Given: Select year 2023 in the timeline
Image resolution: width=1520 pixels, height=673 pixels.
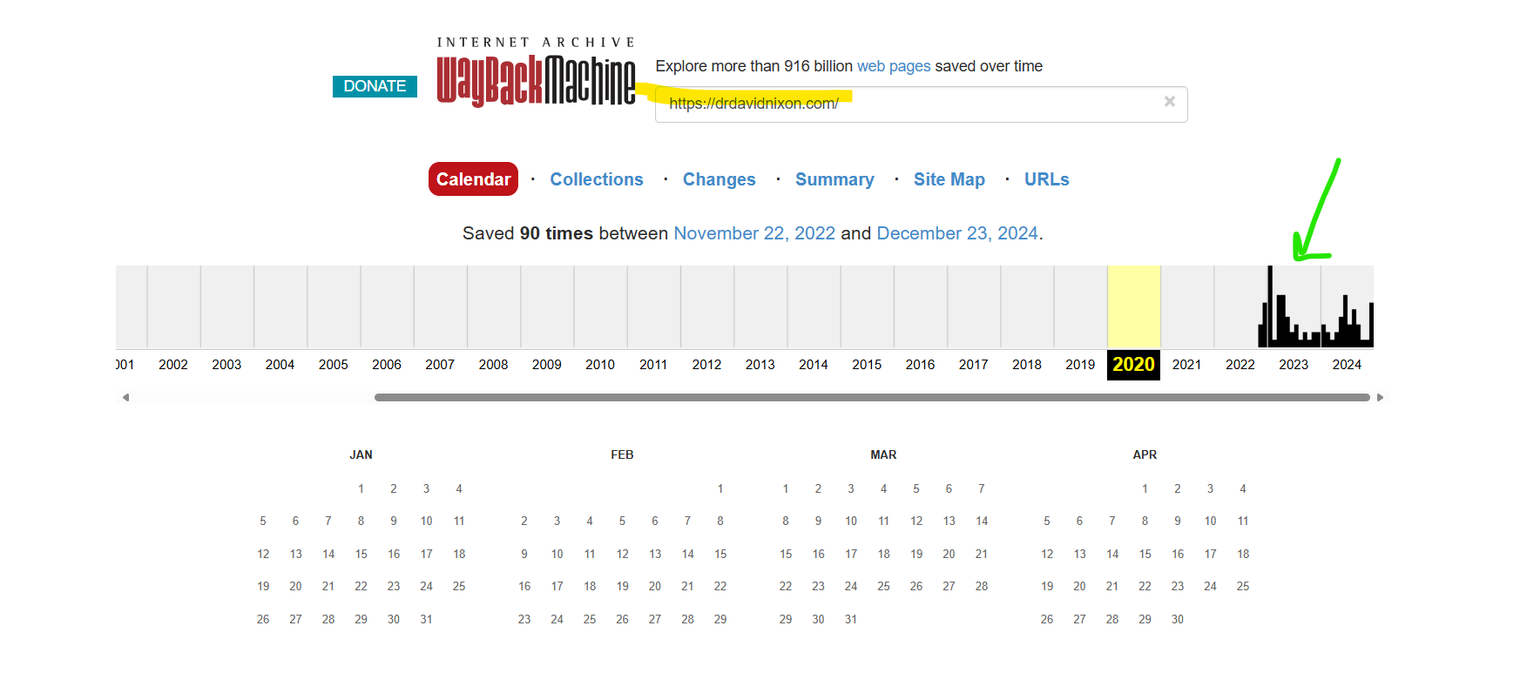Looking at the screenshot, I should [x=1294, y=365].
